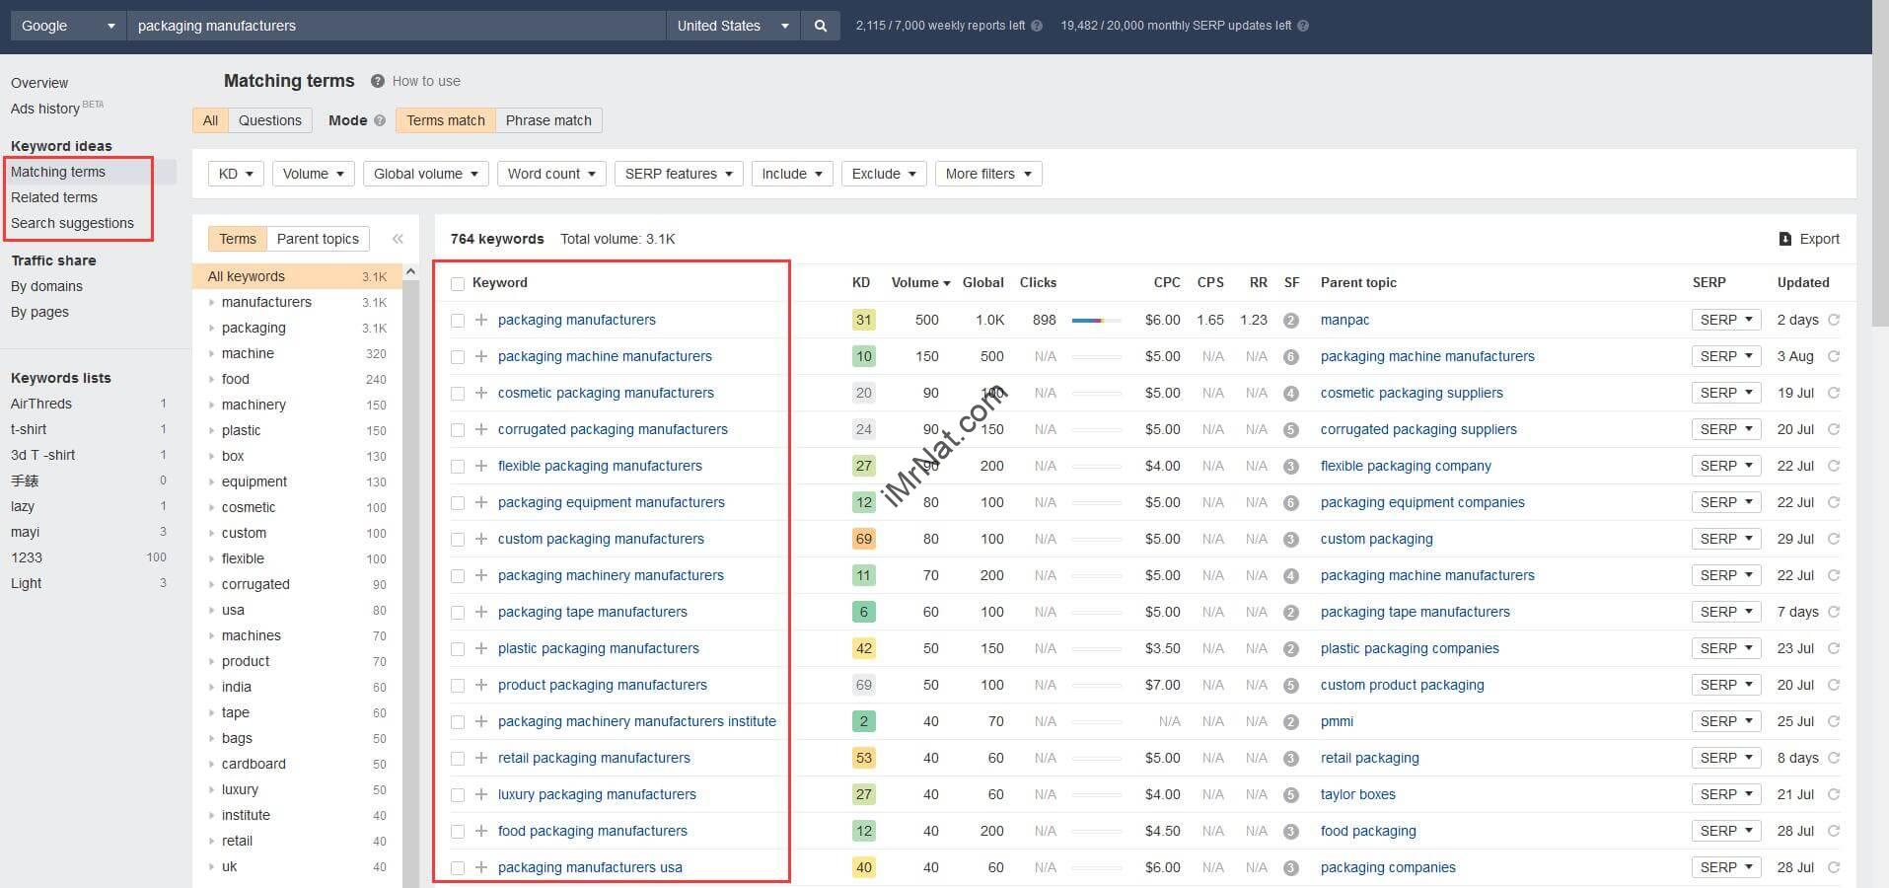The width and height of the screenshot is (1889, 888).
Task: Tick checkbox for packaging manufacturers keyword
Action: click(458, 321)
